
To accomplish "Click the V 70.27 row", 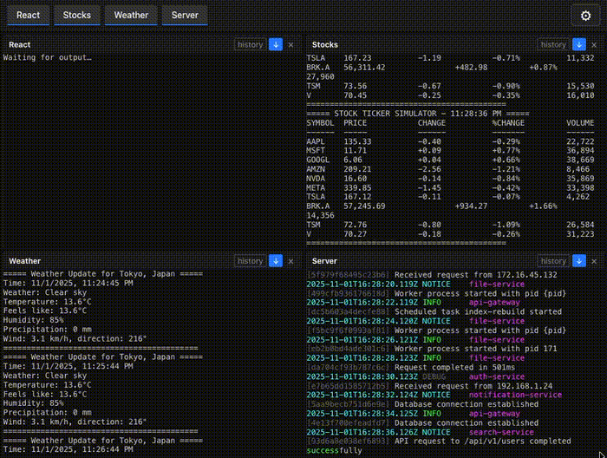I will [450, 234].
